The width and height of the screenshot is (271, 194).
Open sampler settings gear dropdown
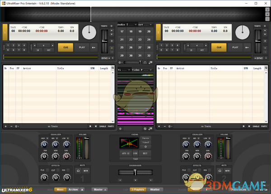[120, 62]
